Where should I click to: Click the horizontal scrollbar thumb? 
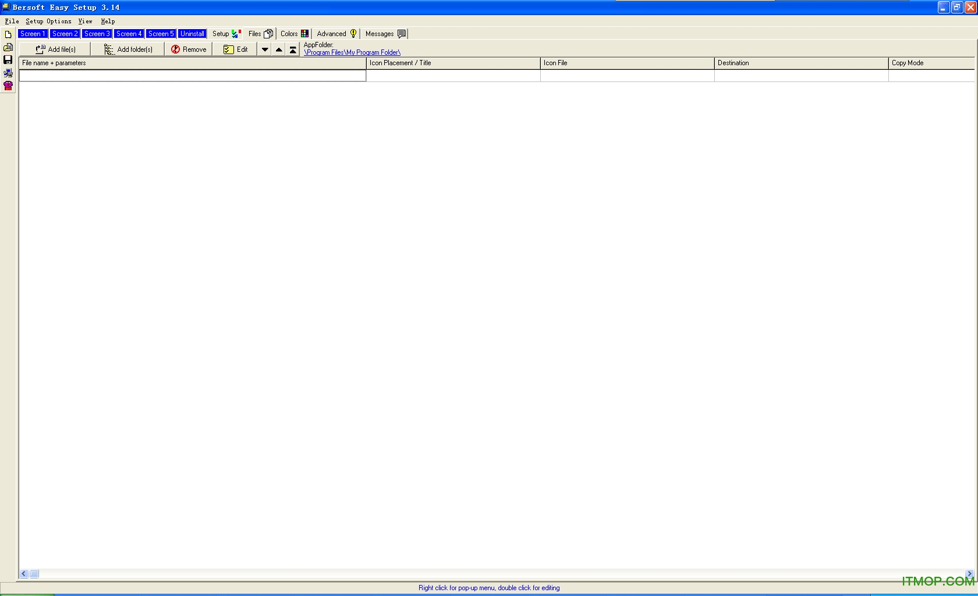34,574
